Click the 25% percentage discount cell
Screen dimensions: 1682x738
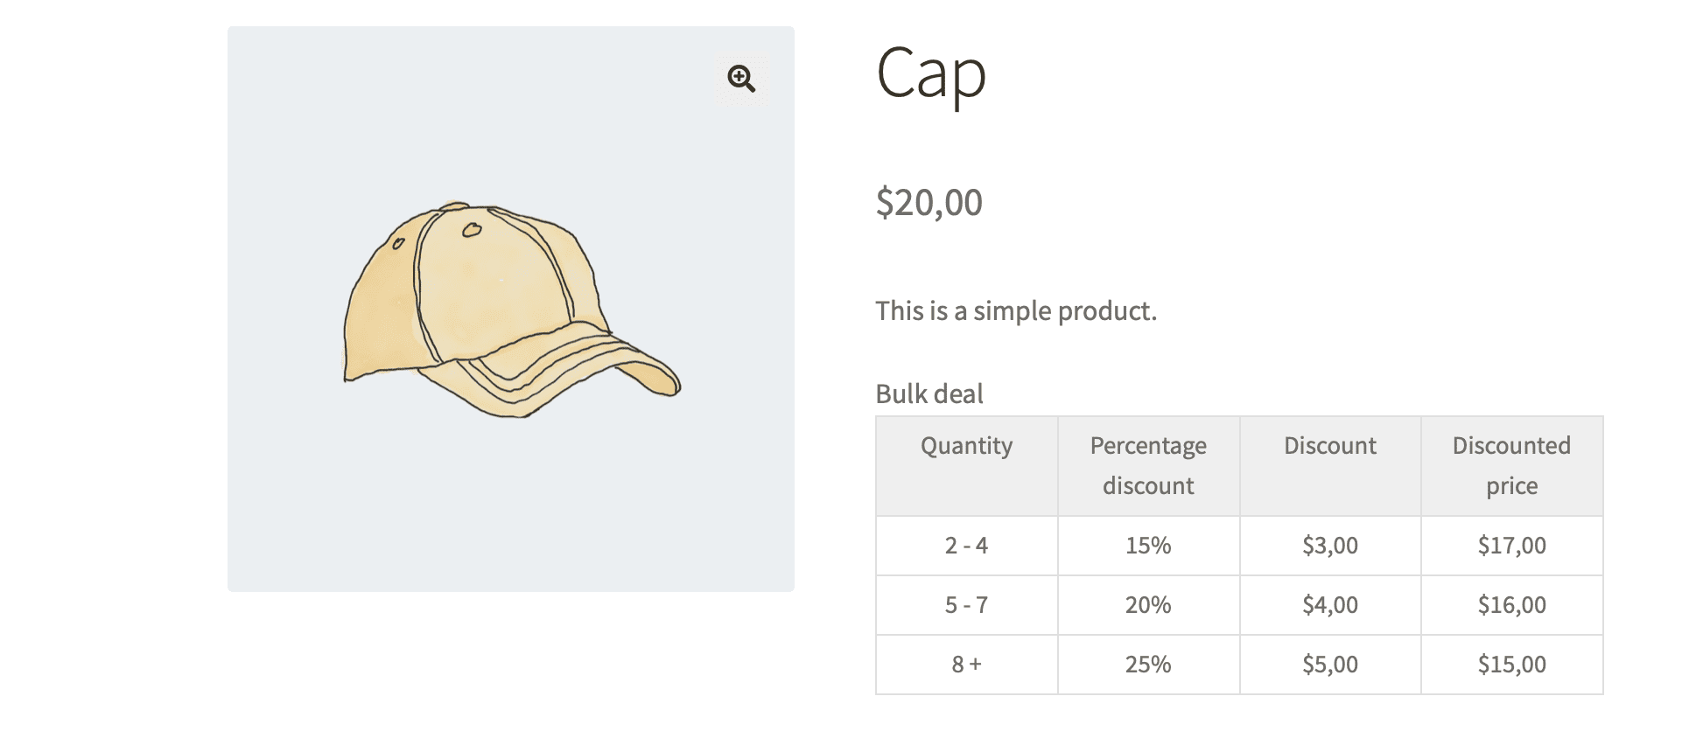[x=1148, y=665]
